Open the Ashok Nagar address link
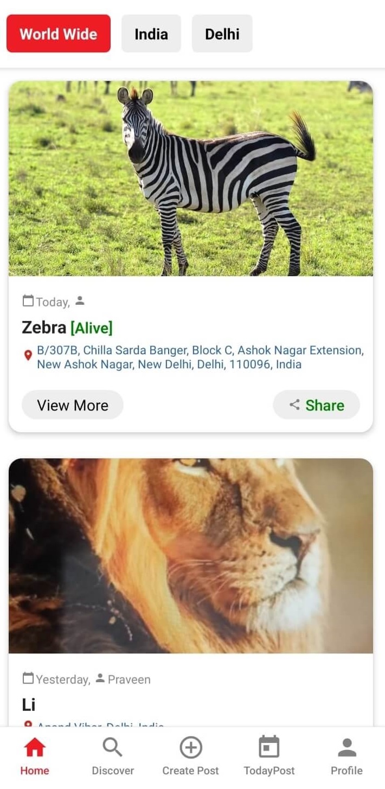385x789 pixels. pos(200,357)
